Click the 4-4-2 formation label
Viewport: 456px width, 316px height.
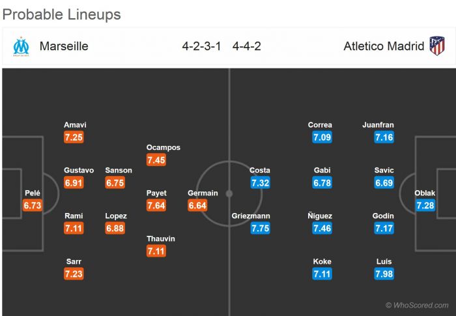point(248,46)
